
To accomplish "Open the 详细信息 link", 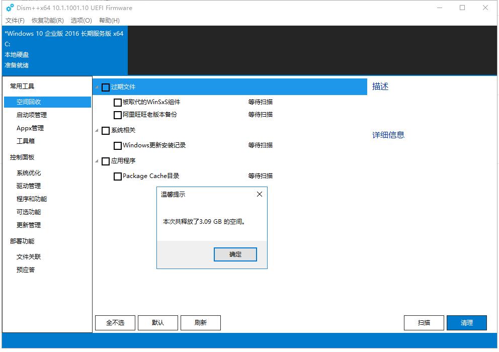I will [387, 134].
